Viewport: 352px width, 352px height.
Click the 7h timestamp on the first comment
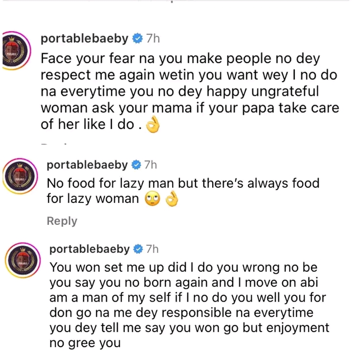point(153,39)
